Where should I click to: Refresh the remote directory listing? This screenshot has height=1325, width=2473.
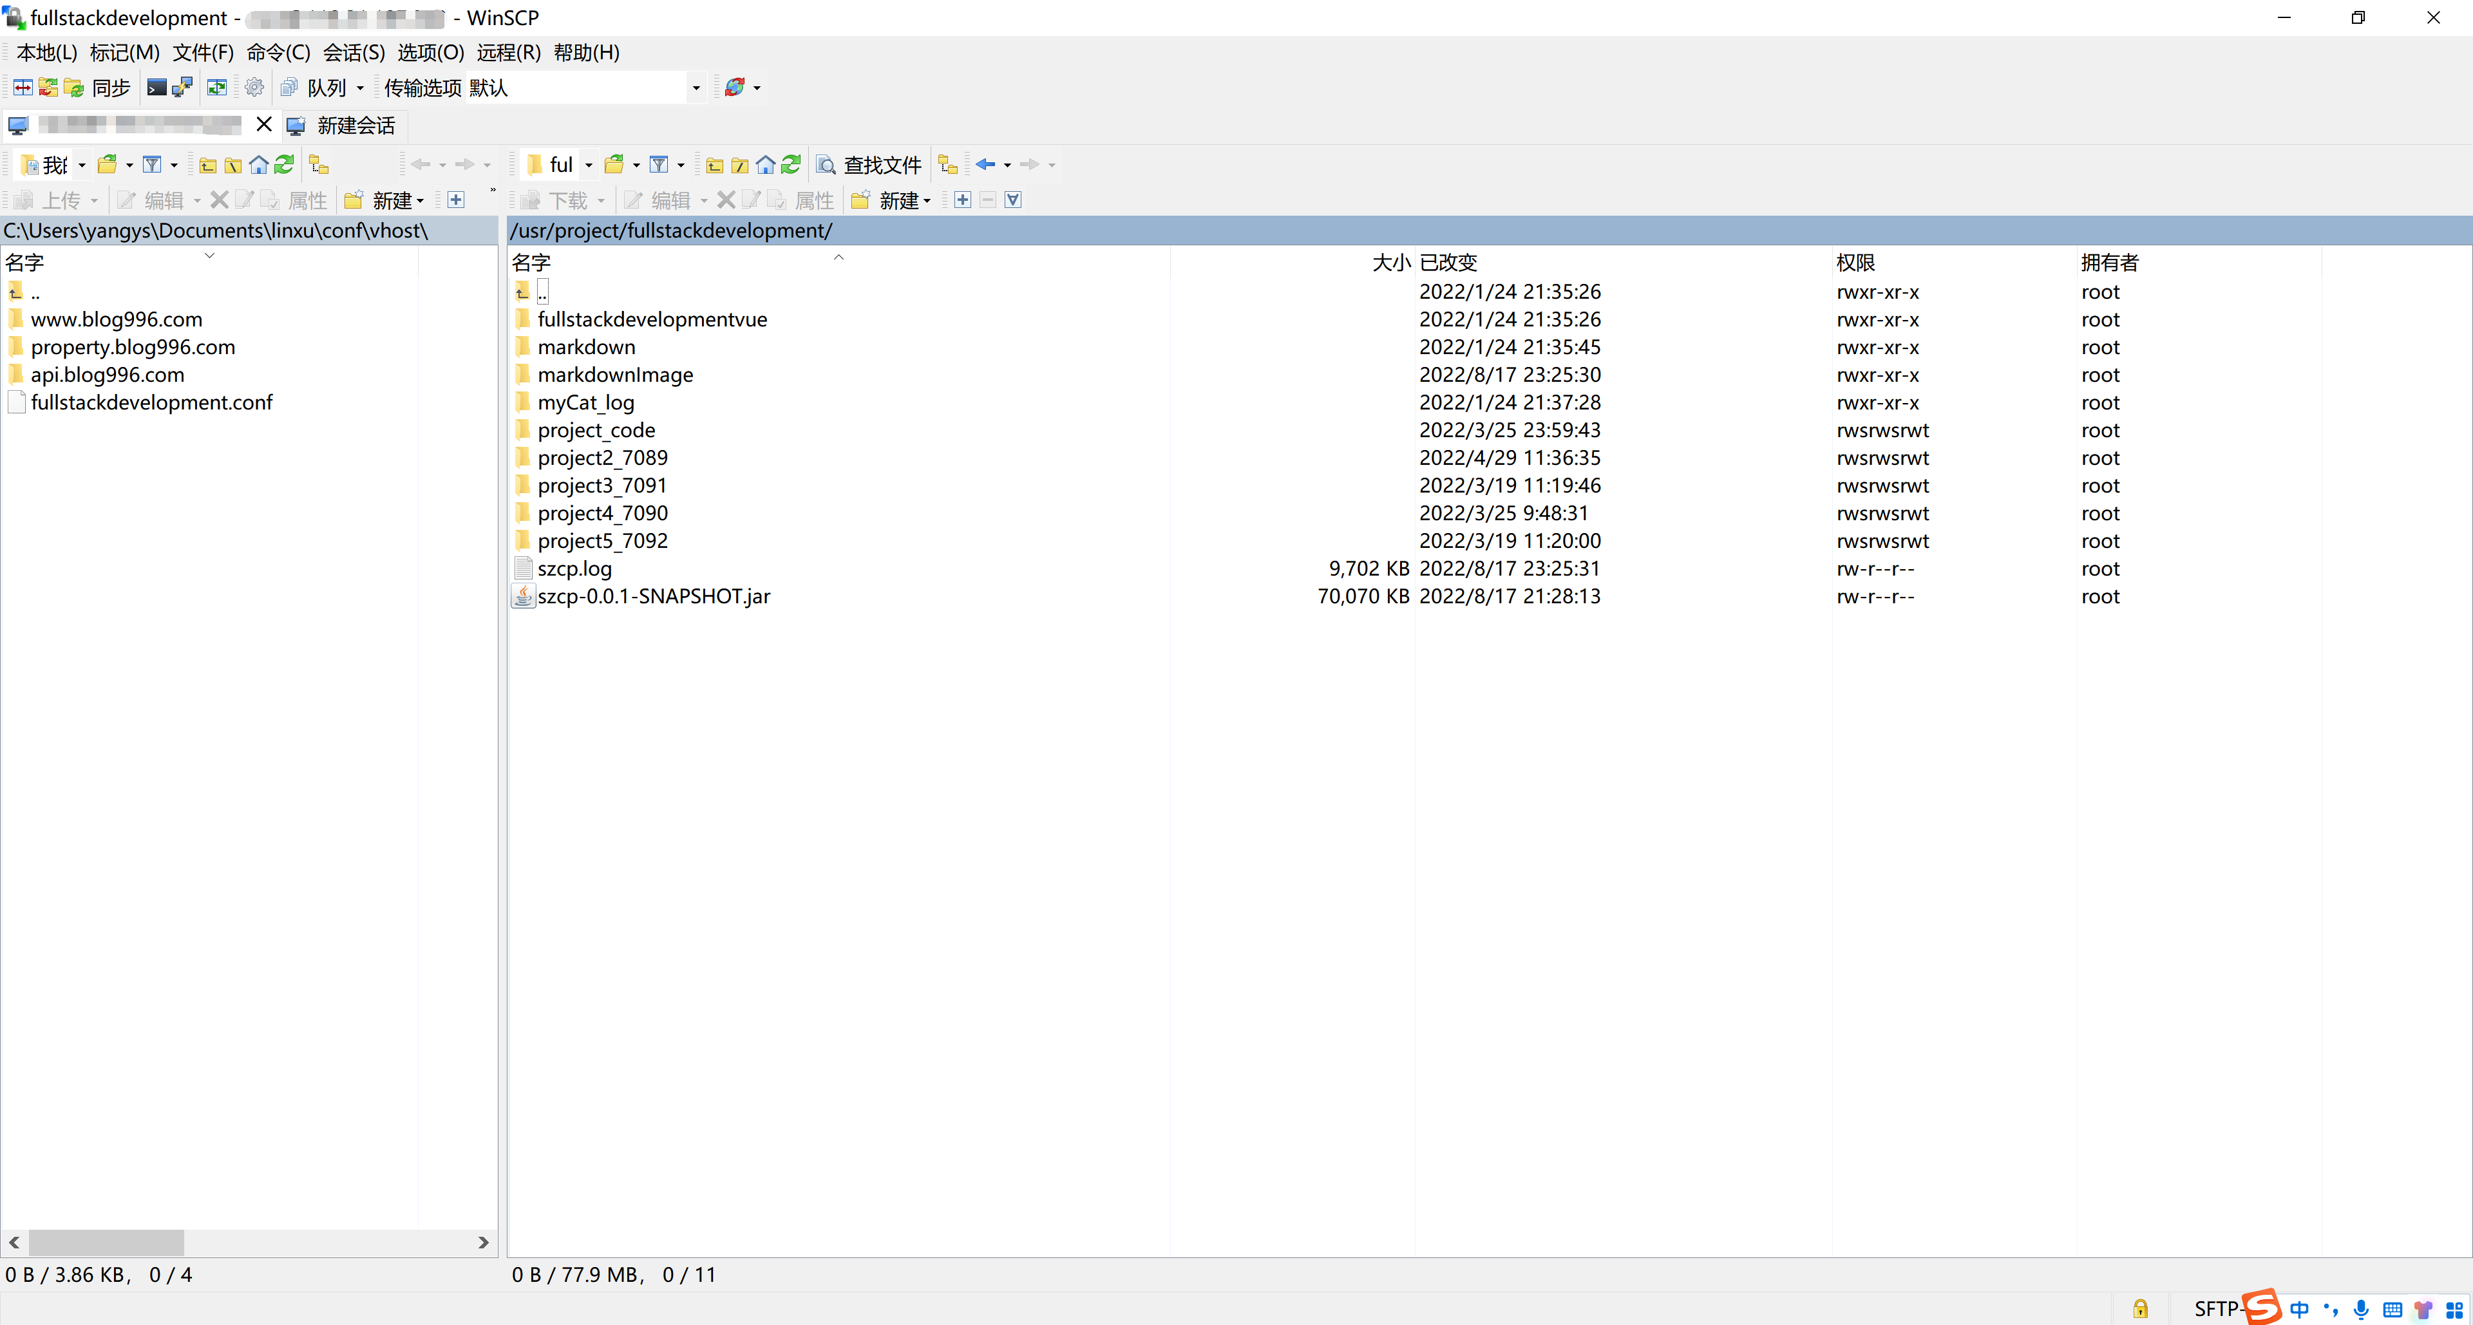tap(791, 165)
